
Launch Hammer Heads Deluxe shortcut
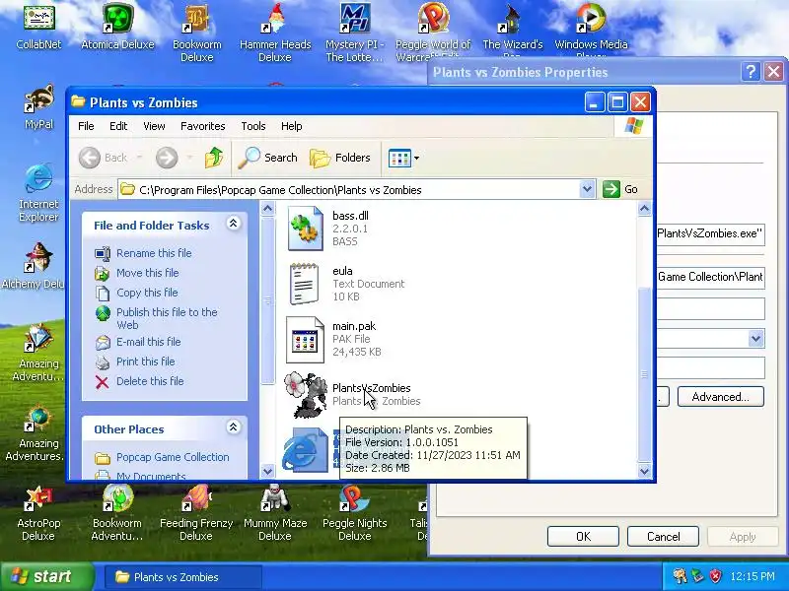[275, 32]
